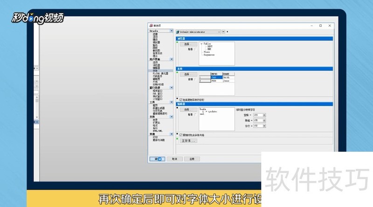
Task: Click the ENAME column header in grid preview
Action: pyautogui.click(x=228, y=74)
